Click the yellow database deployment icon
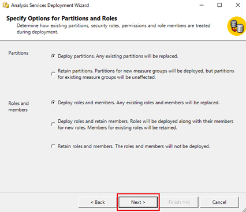This screenshot has width=246, height=212. click(x=236, y=26)
